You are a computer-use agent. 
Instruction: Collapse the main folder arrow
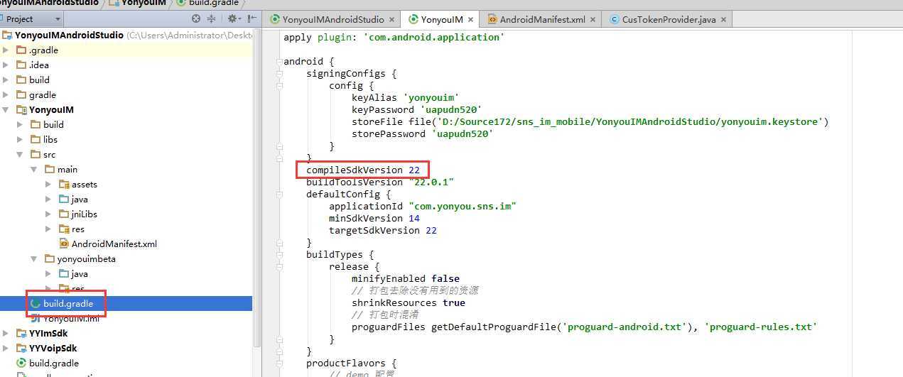click(34, 170)
